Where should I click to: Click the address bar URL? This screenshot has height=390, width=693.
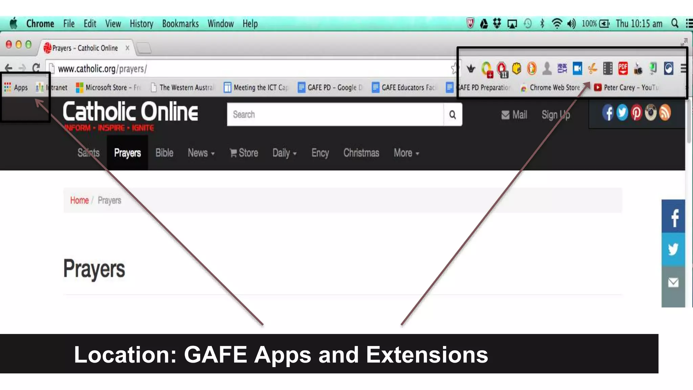tap(103, 69)
